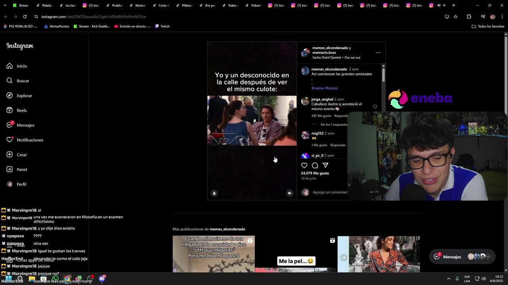Expand 'Ver las 1 respuestas' replies

(334, 124)
